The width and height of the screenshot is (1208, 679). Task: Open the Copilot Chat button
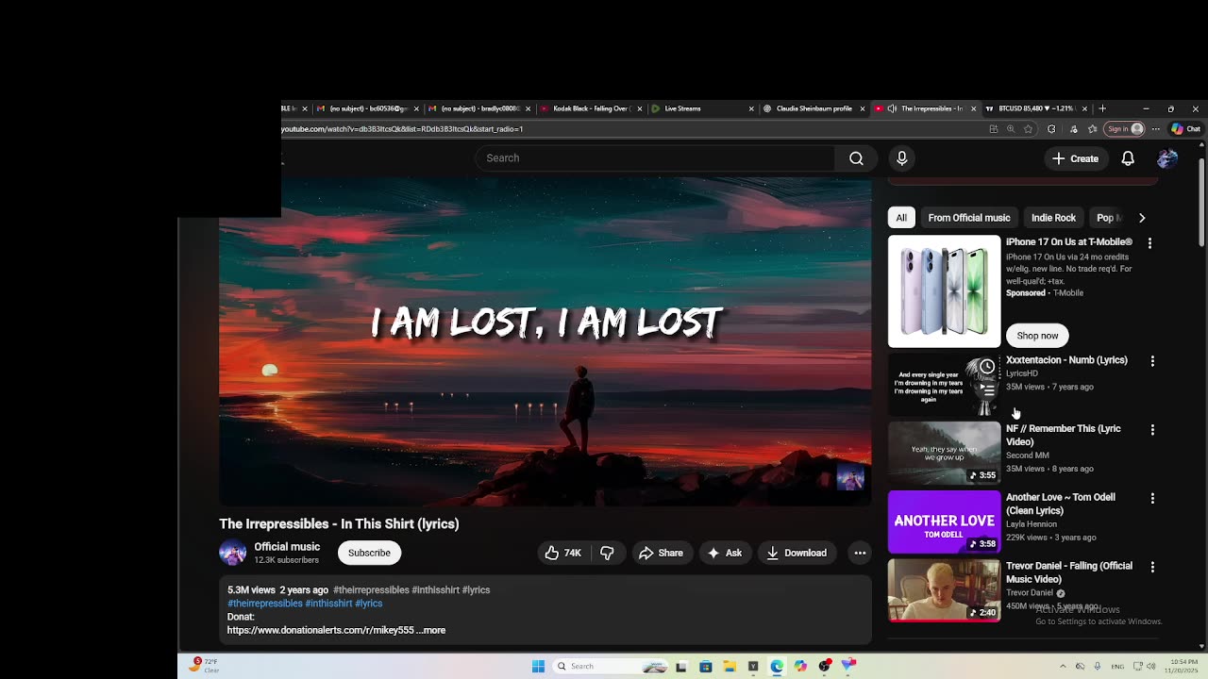pos(1185,129)
